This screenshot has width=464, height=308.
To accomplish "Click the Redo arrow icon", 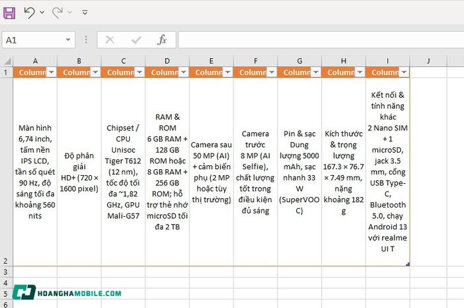I will 58,13.
